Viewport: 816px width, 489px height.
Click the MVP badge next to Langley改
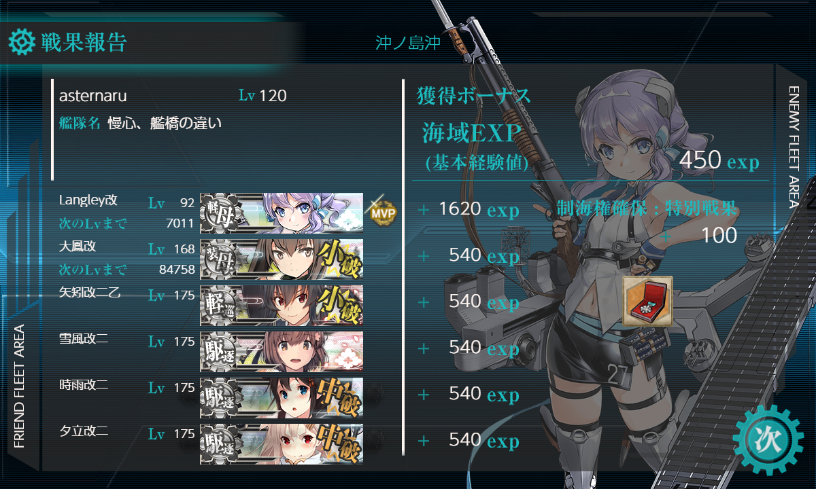click(383, 213)
